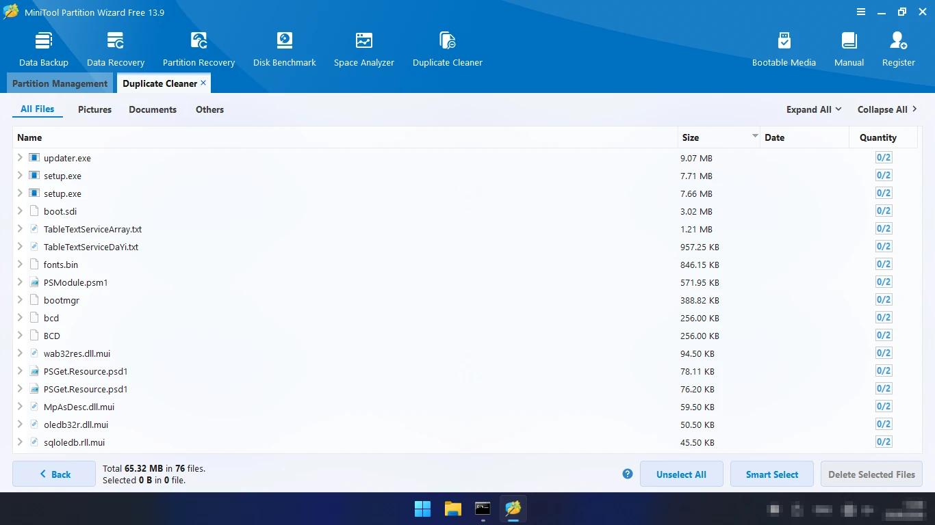Image resolution: width=935 pixels, height=525 pixels.
Task: Click the Smart Select button
Action: click(x=772, y=474)
